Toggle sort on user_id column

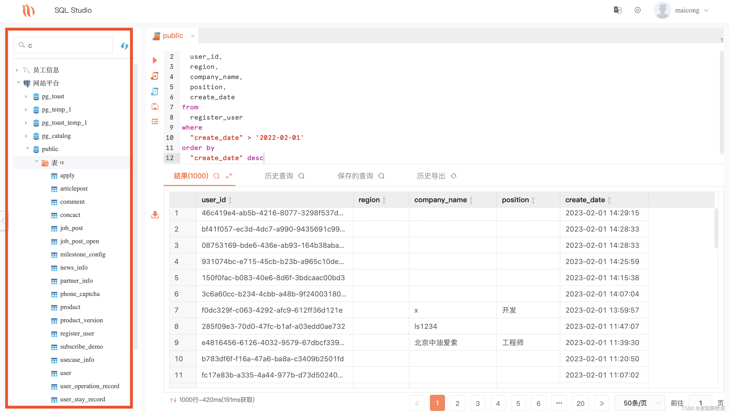230,200
